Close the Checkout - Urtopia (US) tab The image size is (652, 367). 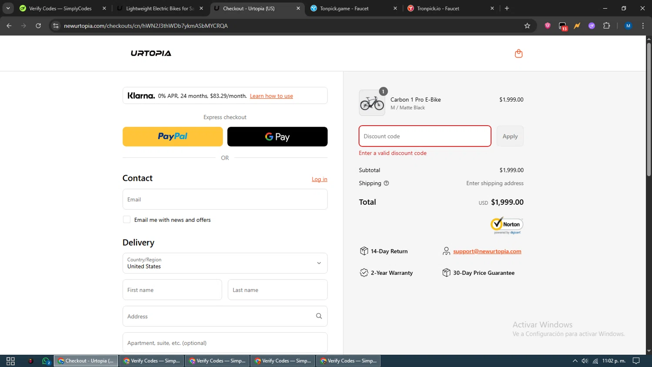click(298, 8)
